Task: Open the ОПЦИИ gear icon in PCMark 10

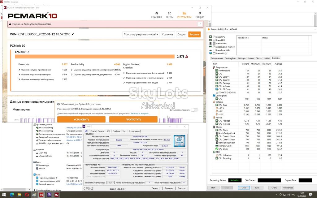Action: coord(200,13)
